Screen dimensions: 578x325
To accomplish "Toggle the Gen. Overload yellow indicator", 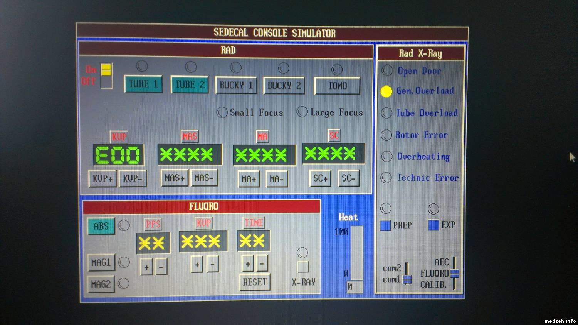I will click(x=386, y=91).
